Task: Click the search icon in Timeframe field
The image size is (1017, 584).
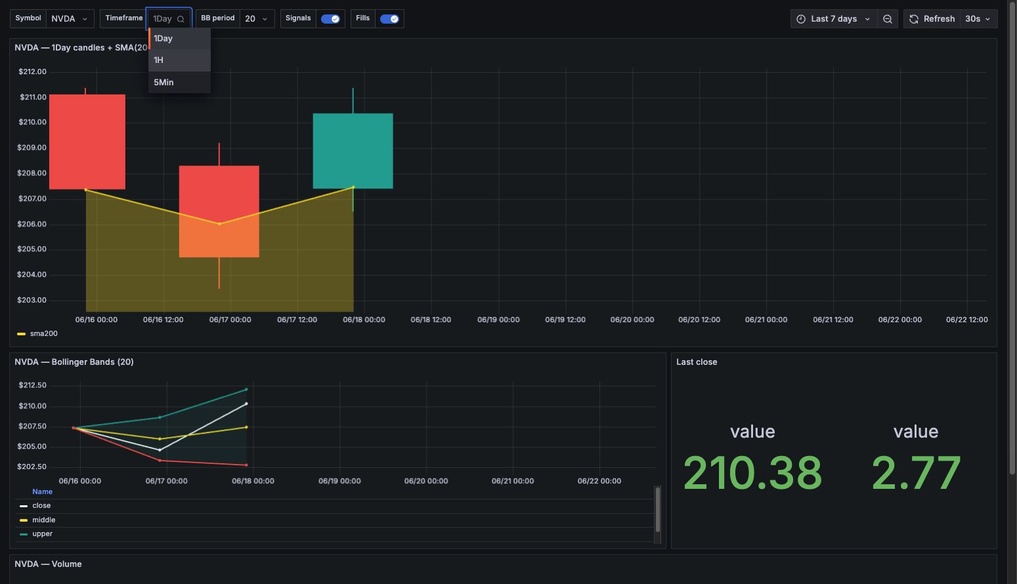Action: pyautogui.click(x=181, y=19)
